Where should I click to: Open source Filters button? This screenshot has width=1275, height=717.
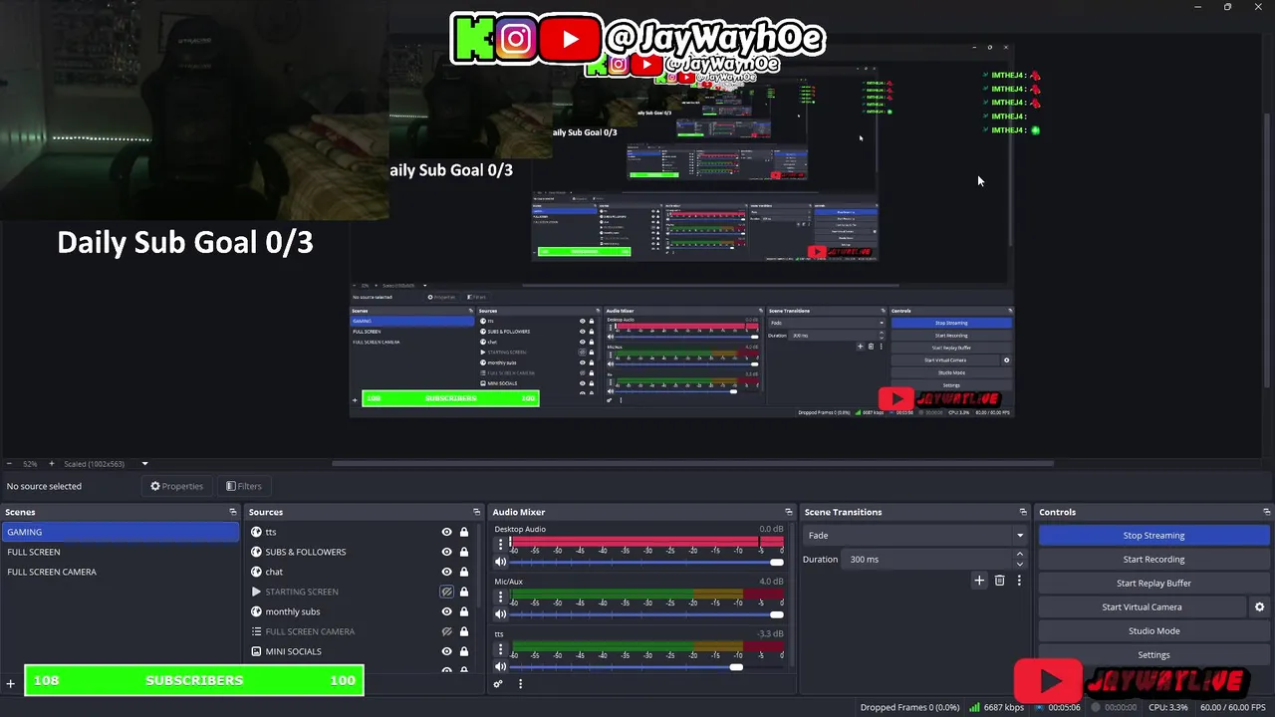(x=243, y=486)
